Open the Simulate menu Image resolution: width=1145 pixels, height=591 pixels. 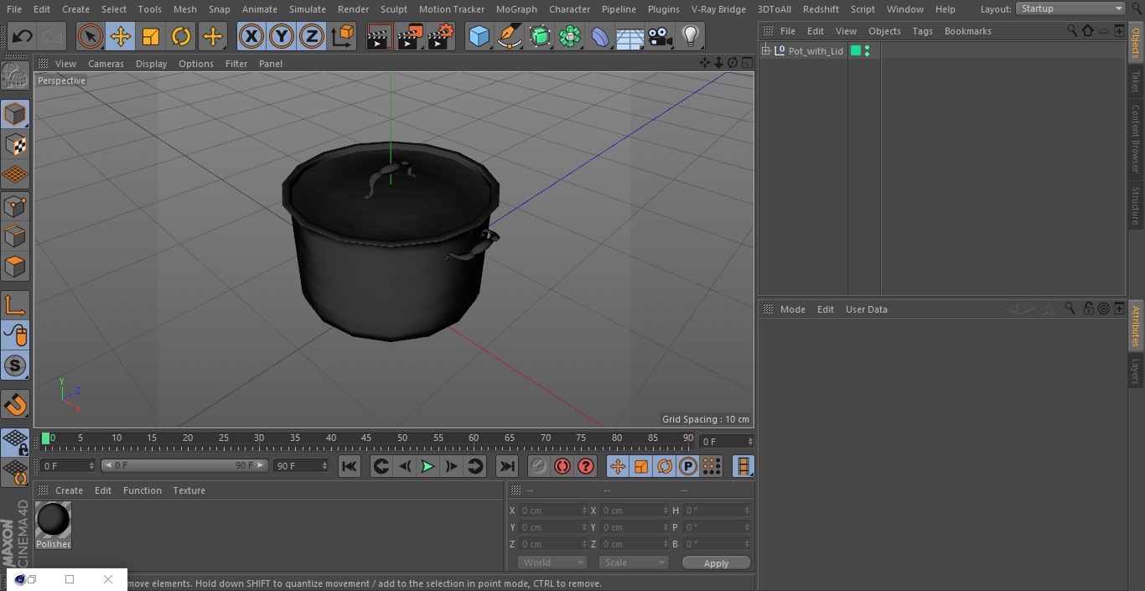pos(308,9)
